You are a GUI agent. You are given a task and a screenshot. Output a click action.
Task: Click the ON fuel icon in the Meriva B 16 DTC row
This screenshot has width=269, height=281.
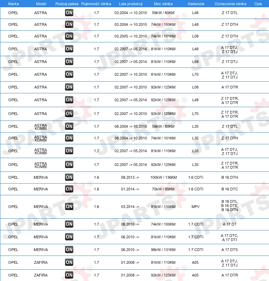click(69, 189)
